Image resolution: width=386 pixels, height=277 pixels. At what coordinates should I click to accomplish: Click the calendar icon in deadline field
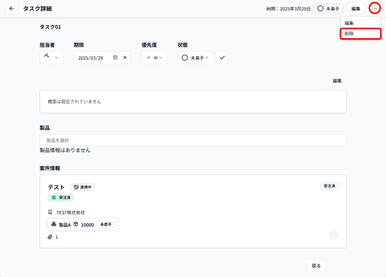tap(115, 58)
